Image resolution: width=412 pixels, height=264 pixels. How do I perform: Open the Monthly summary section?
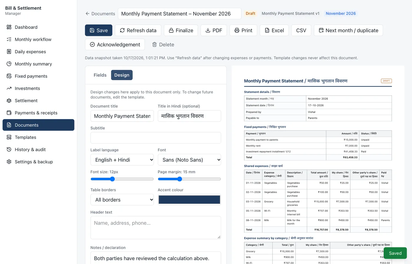pos(38,64)
